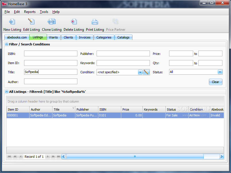Click the HomeBase app icon in title bar
The image size is (231, 173).
pos(4,4)
